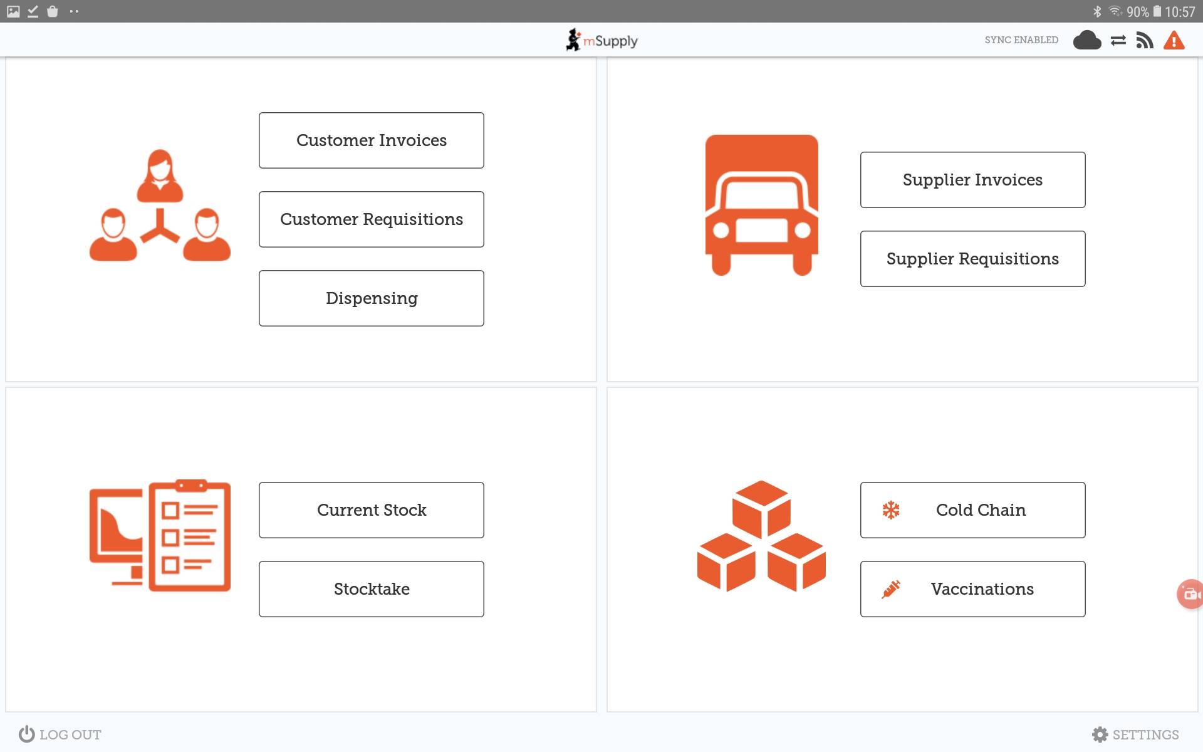Click the mSupply logo
The width and height of the screenshot is (1203, 752).
point(601,40)
